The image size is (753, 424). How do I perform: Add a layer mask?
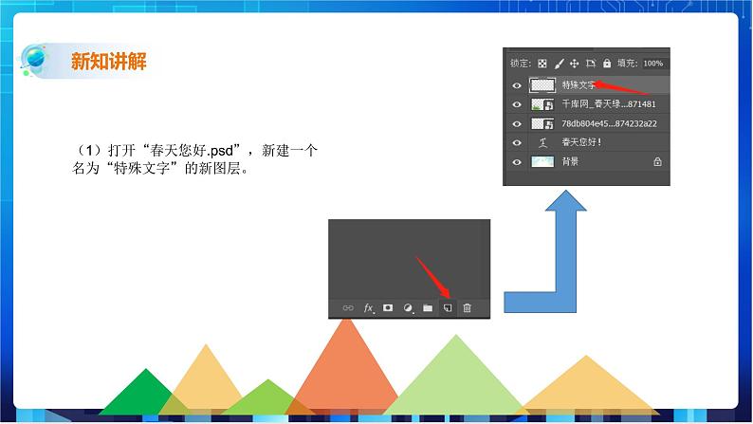click(x=388, y=308)
